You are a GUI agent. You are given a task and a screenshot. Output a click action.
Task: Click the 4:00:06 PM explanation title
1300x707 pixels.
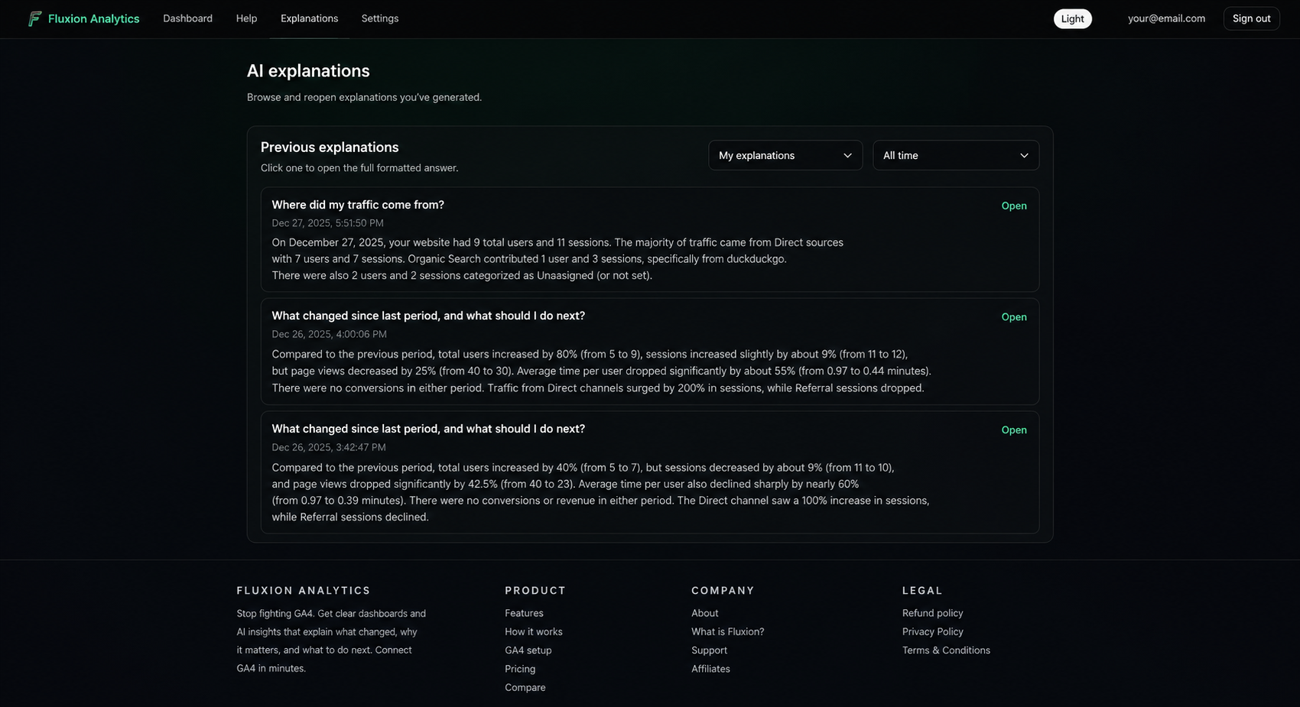coord(428,316)
